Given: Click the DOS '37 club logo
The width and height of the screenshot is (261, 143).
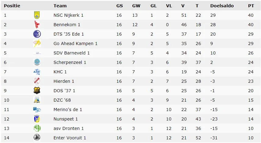Looking at the screenshot, I should (37, 91).
